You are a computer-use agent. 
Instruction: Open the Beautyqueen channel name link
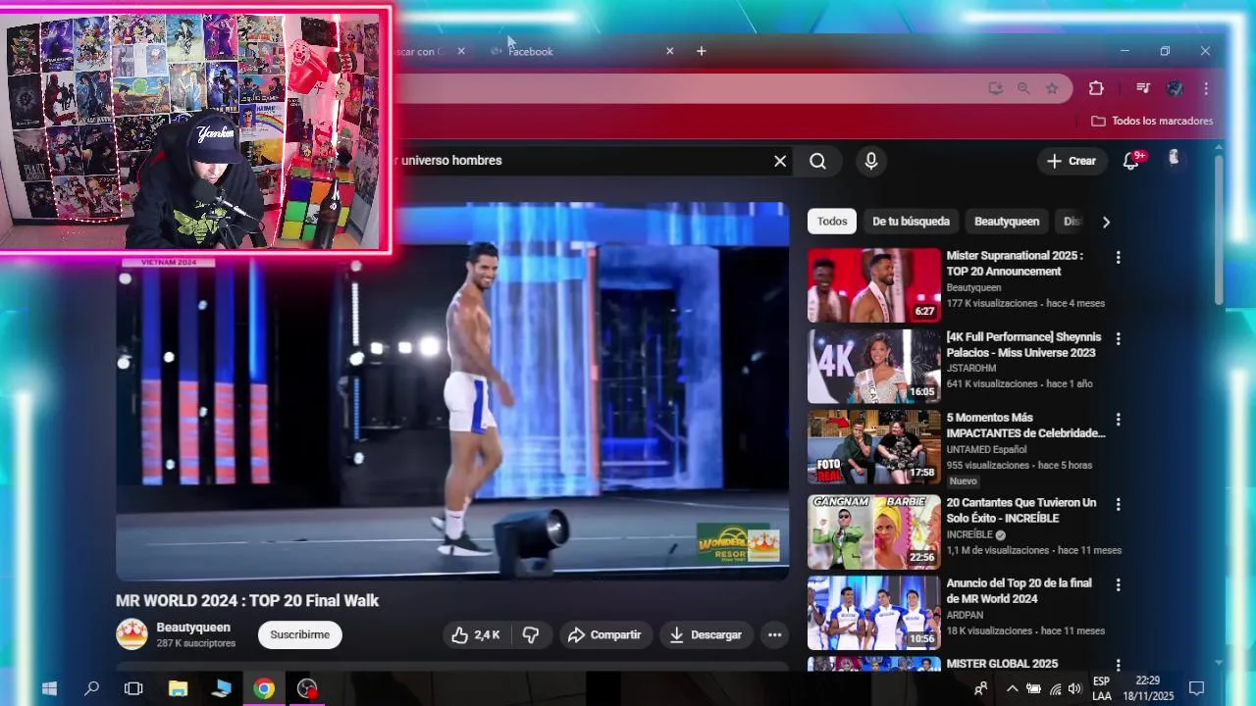tap(193, 628)
